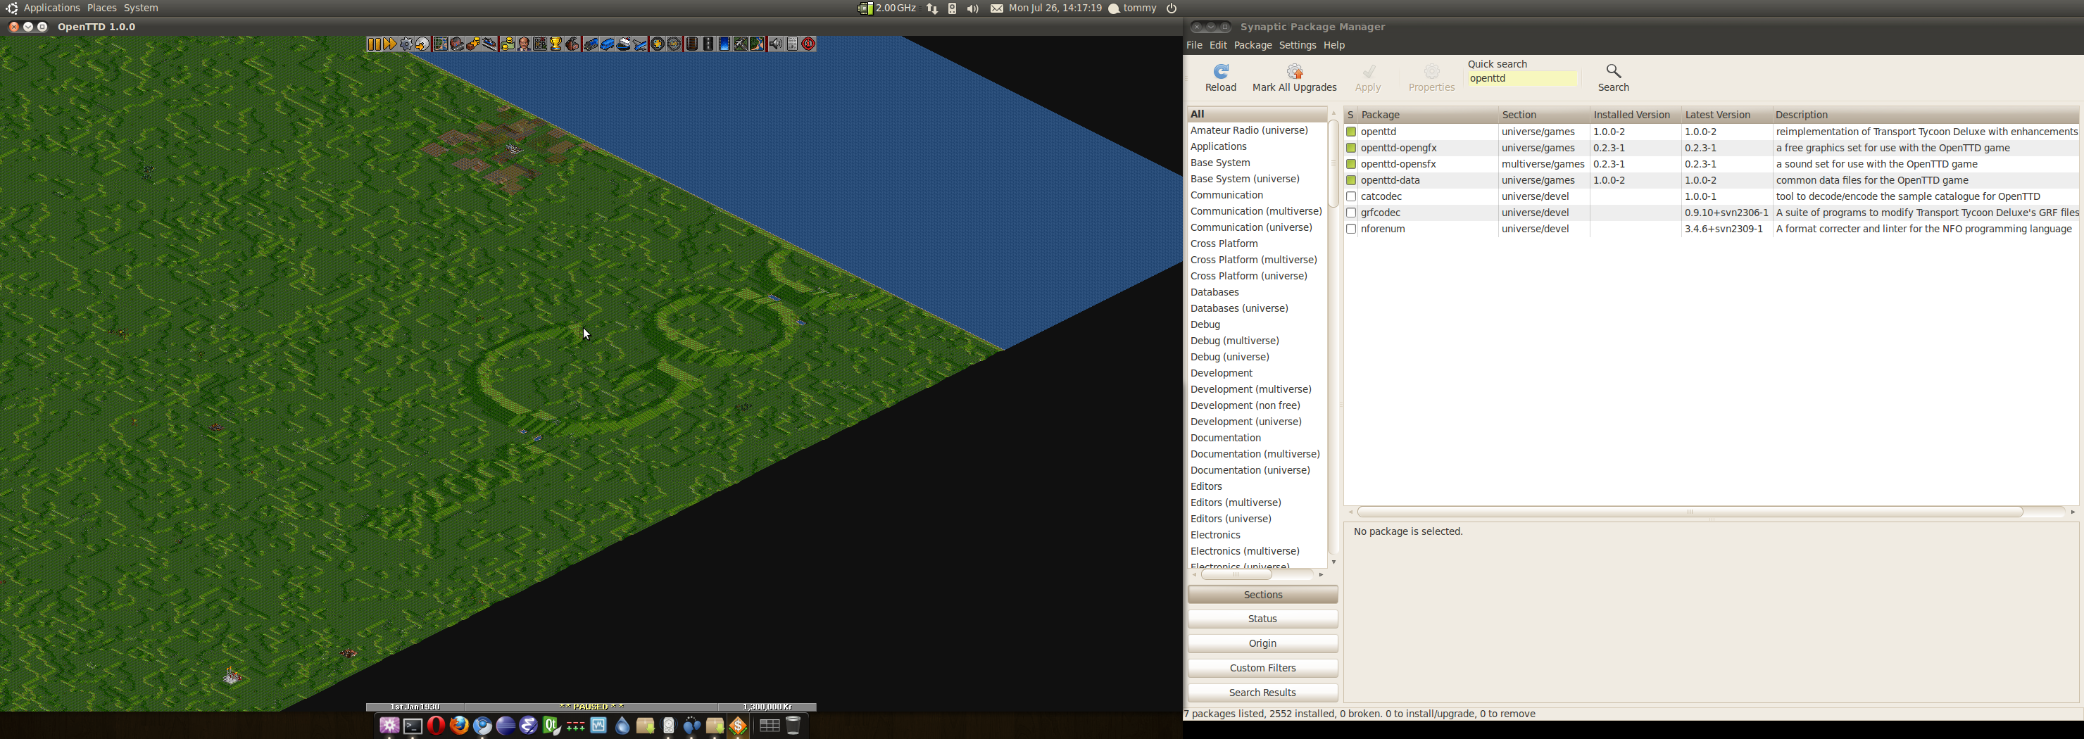Open graphs icon in OpenTTD toolbar
The width and height of the screenshot is (2084, 739).
(539, 44)
